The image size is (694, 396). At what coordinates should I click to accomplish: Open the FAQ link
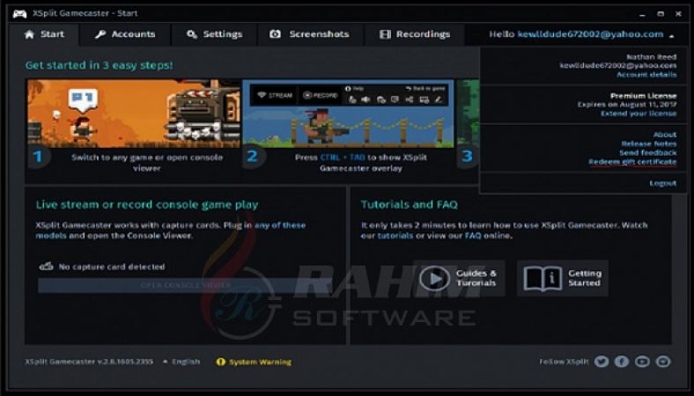[473, 236]
